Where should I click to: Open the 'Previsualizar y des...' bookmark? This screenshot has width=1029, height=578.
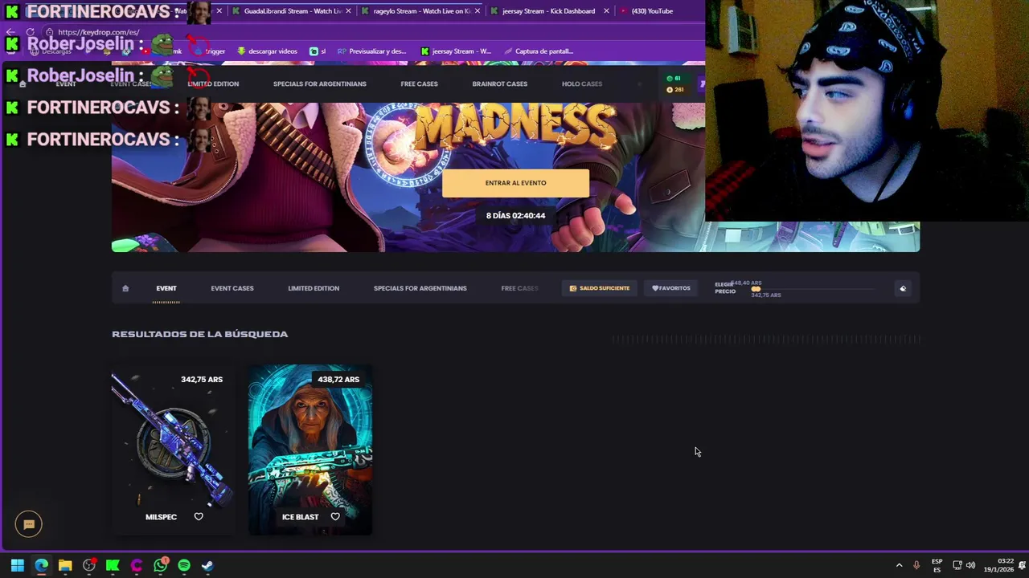371,51
